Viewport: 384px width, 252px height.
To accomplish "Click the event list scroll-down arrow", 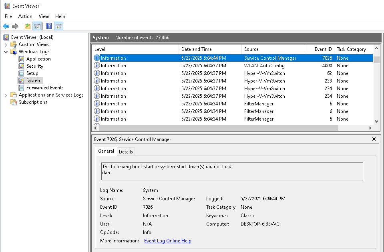I will (x=376, y=121).
